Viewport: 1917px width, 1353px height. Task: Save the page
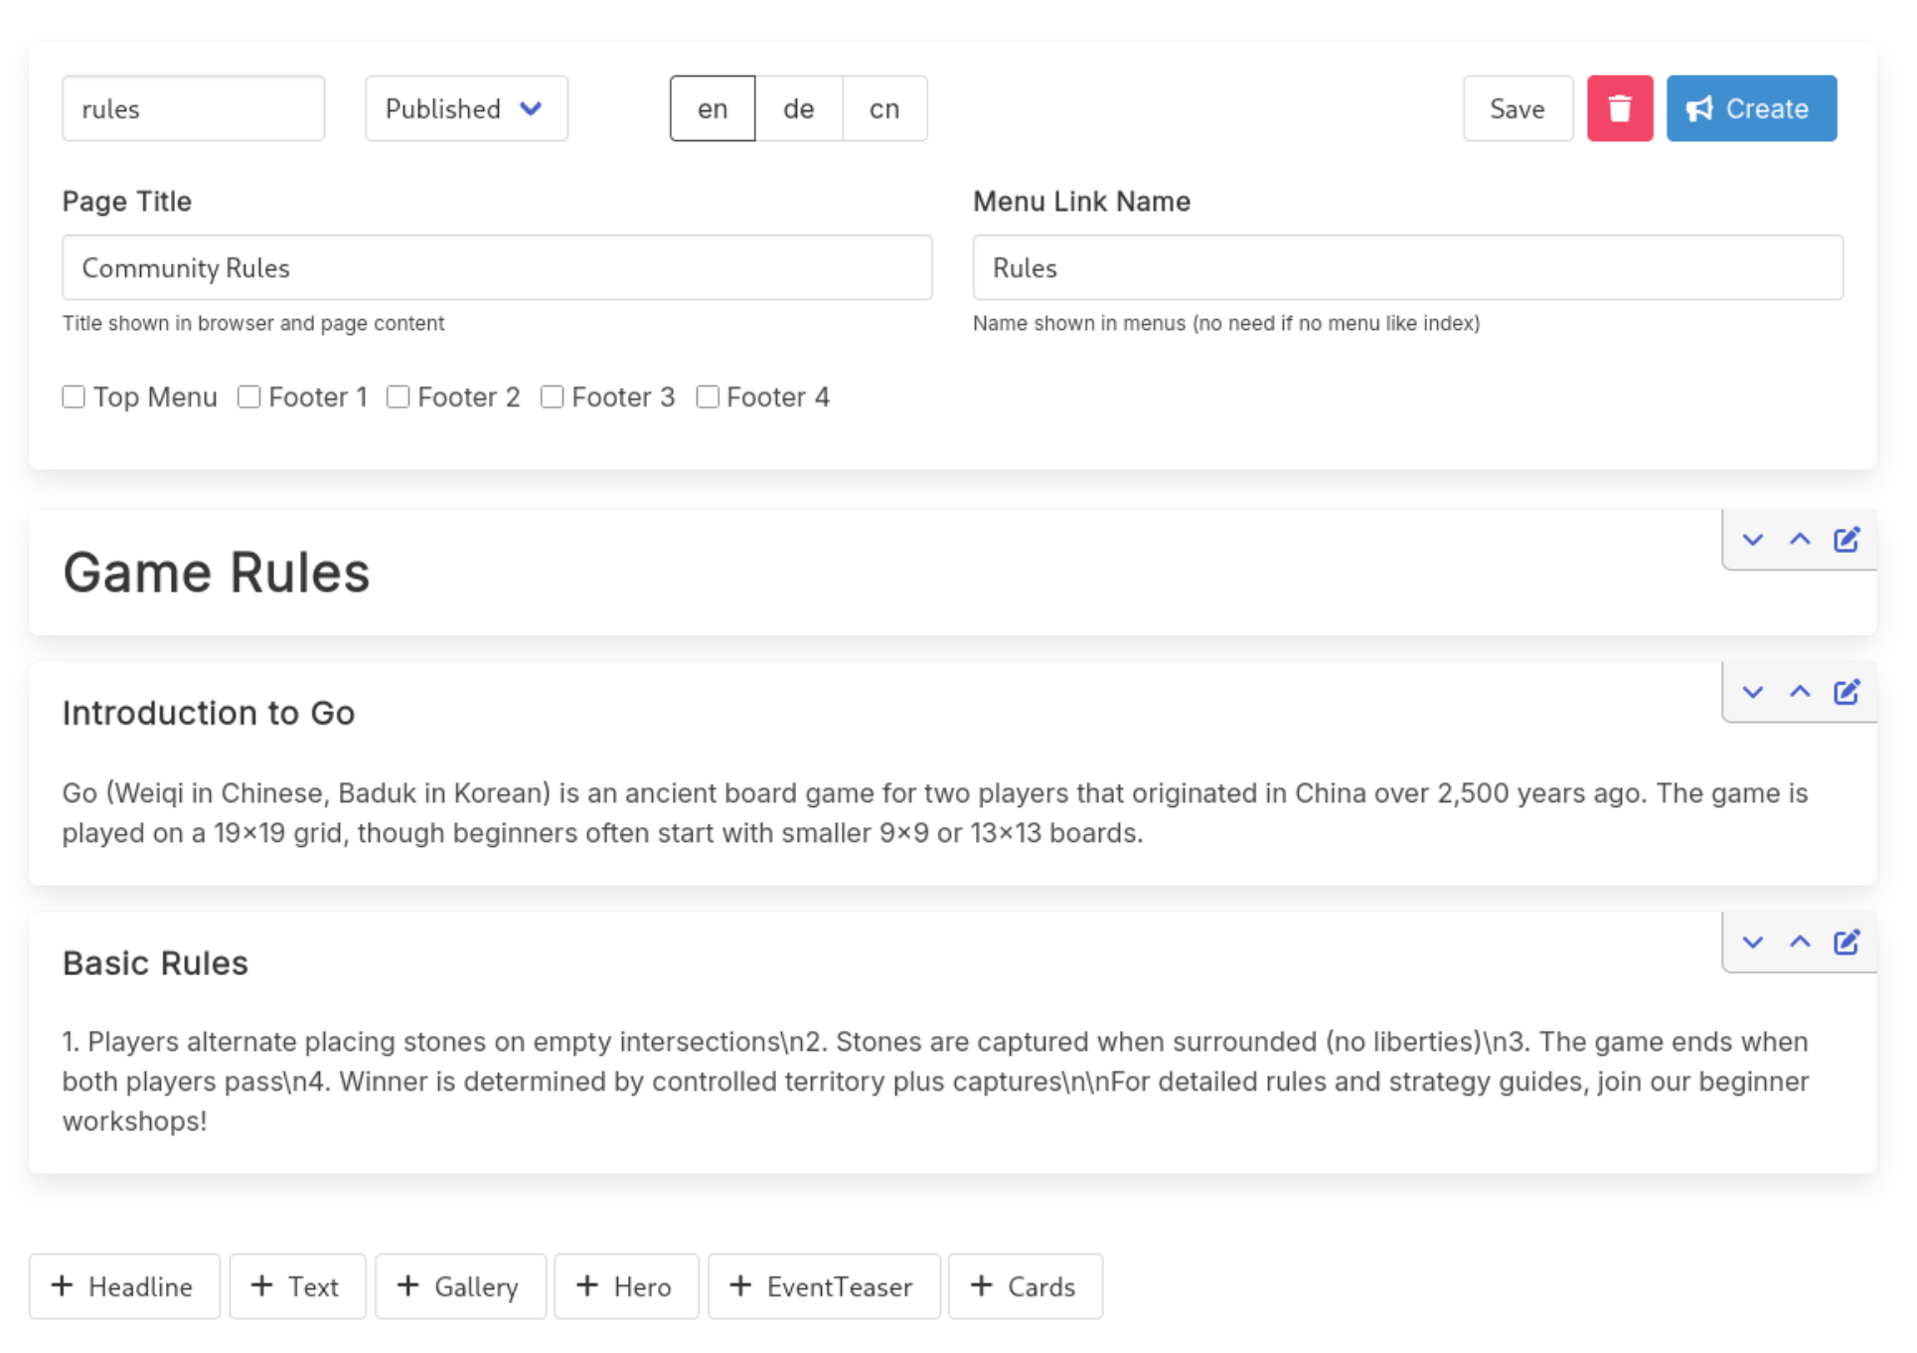1518,108
